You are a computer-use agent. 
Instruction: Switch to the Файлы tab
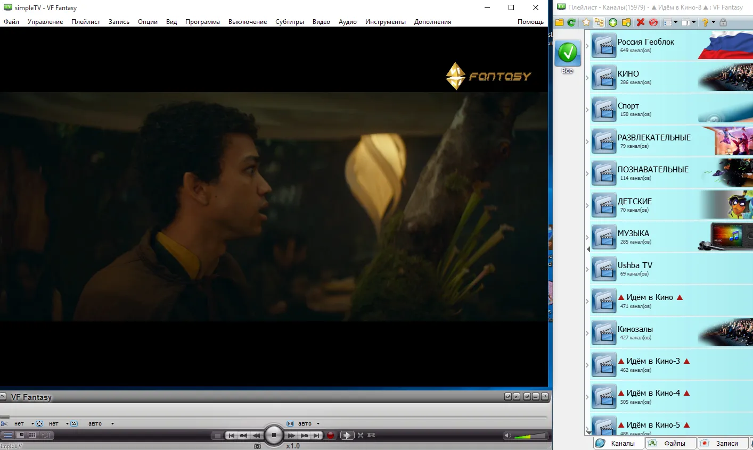pyautogui.click(x=670, y=443)
